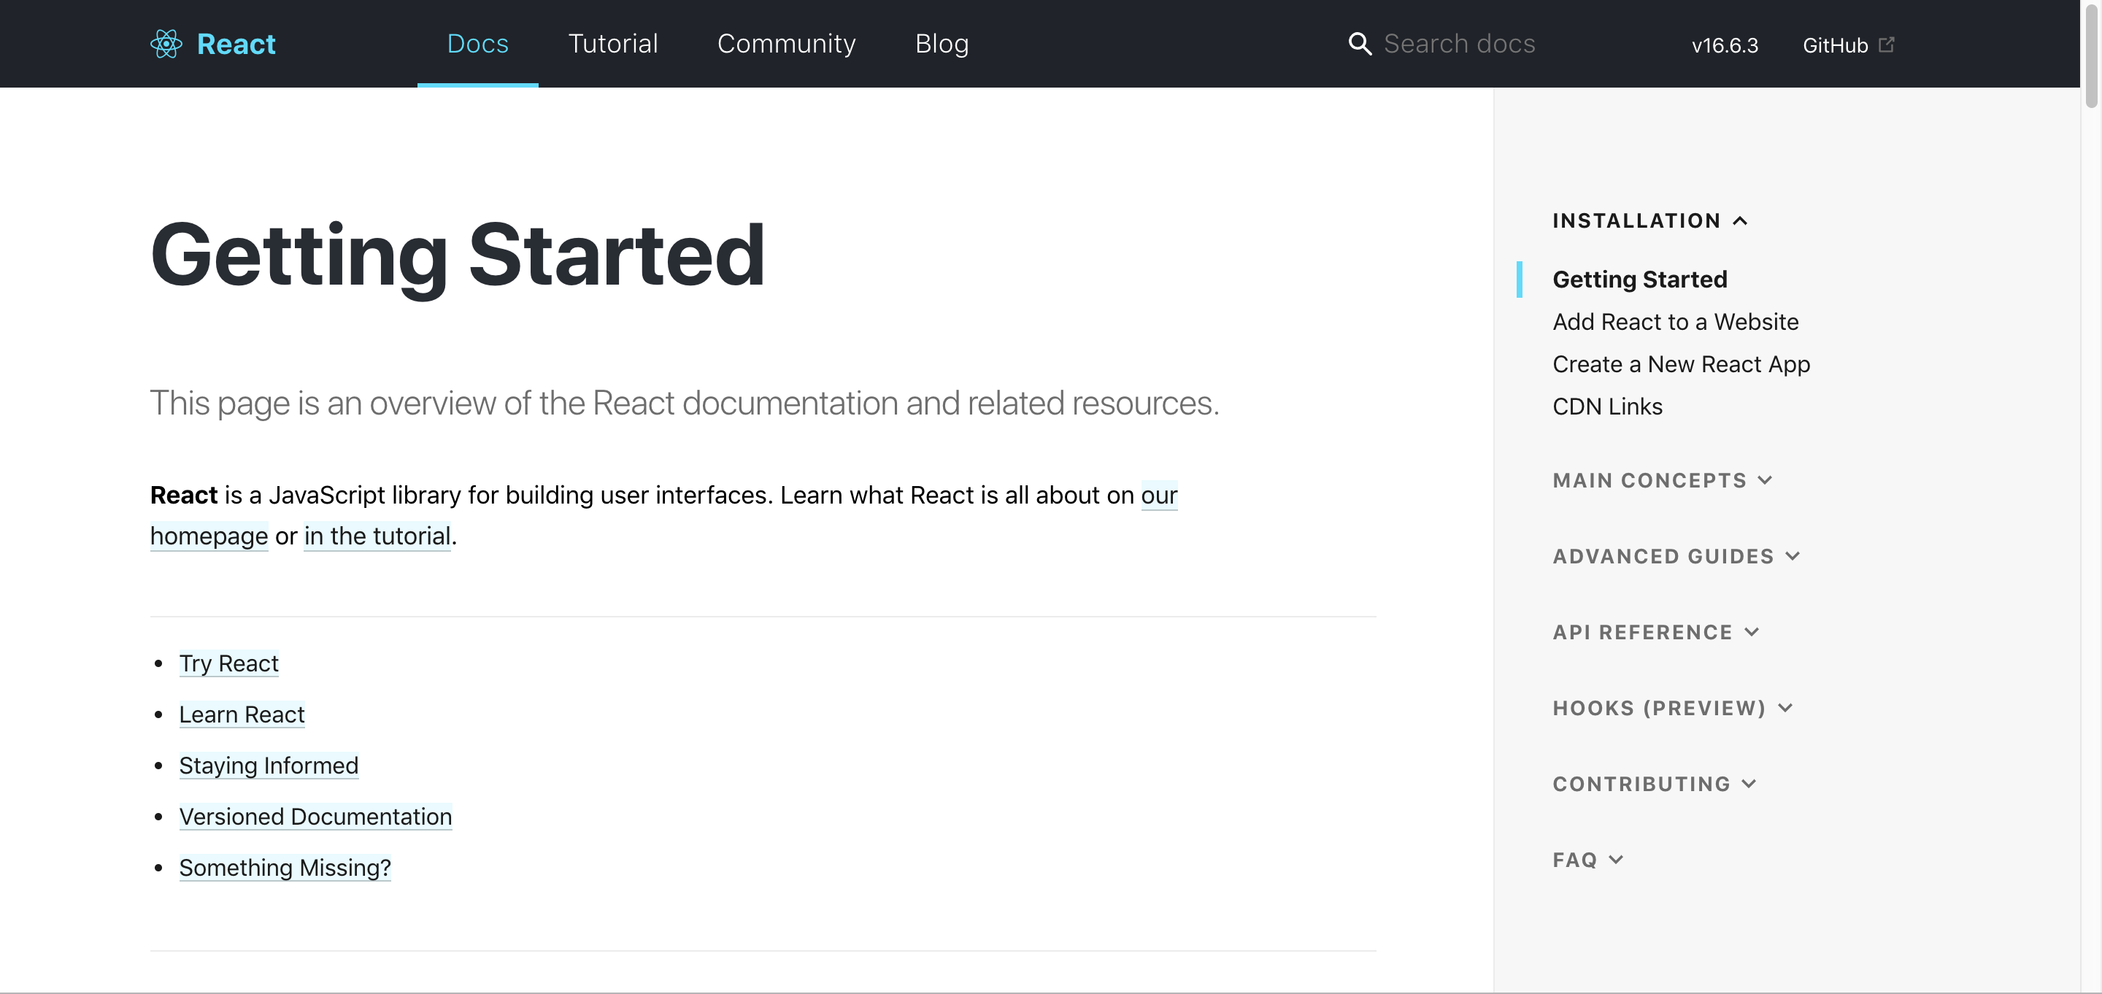Open the Tutorial nav tab
2102x994 pixels.
click(x=613, y=44)
